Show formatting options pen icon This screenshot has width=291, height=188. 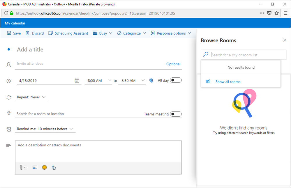coord(54,167)
